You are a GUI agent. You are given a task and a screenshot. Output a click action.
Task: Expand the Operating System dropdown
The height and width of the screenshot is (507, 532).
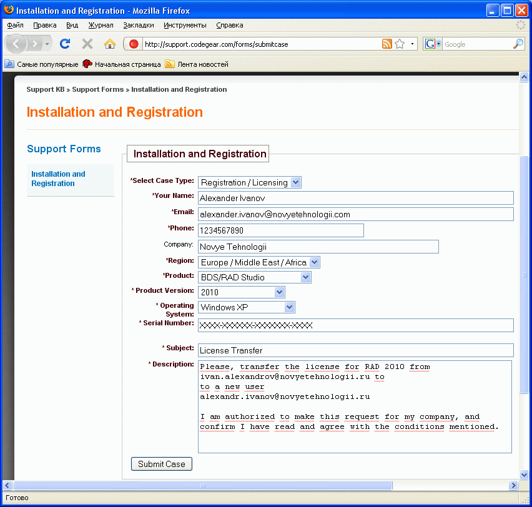click(x=247, y=307)
